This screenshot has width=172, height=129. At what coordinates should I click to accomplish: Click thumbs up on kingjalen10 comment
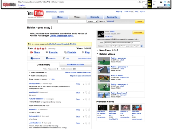(x=89, y=92)
